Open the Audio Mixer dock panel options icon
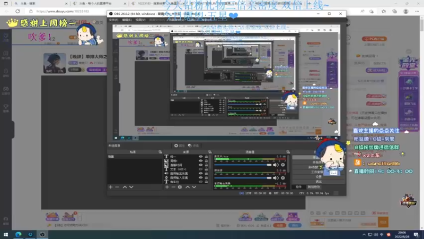424x239 pixels. [288, 152]
